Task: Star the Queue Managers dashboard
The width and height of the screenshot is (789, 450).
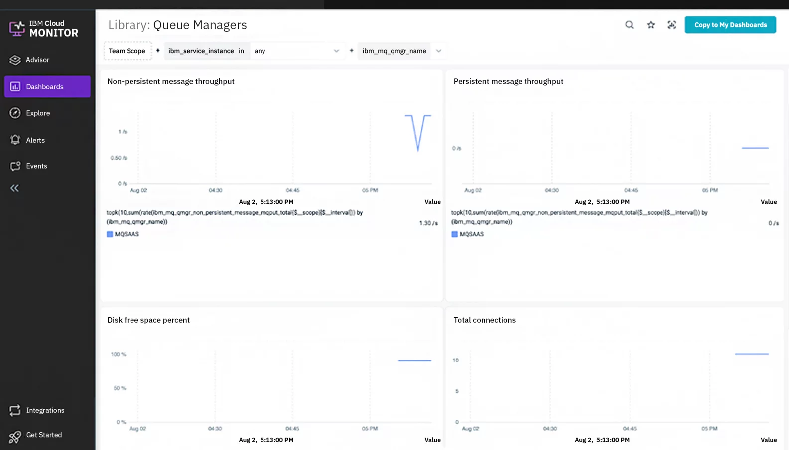Action: click(x=651, y=25)
